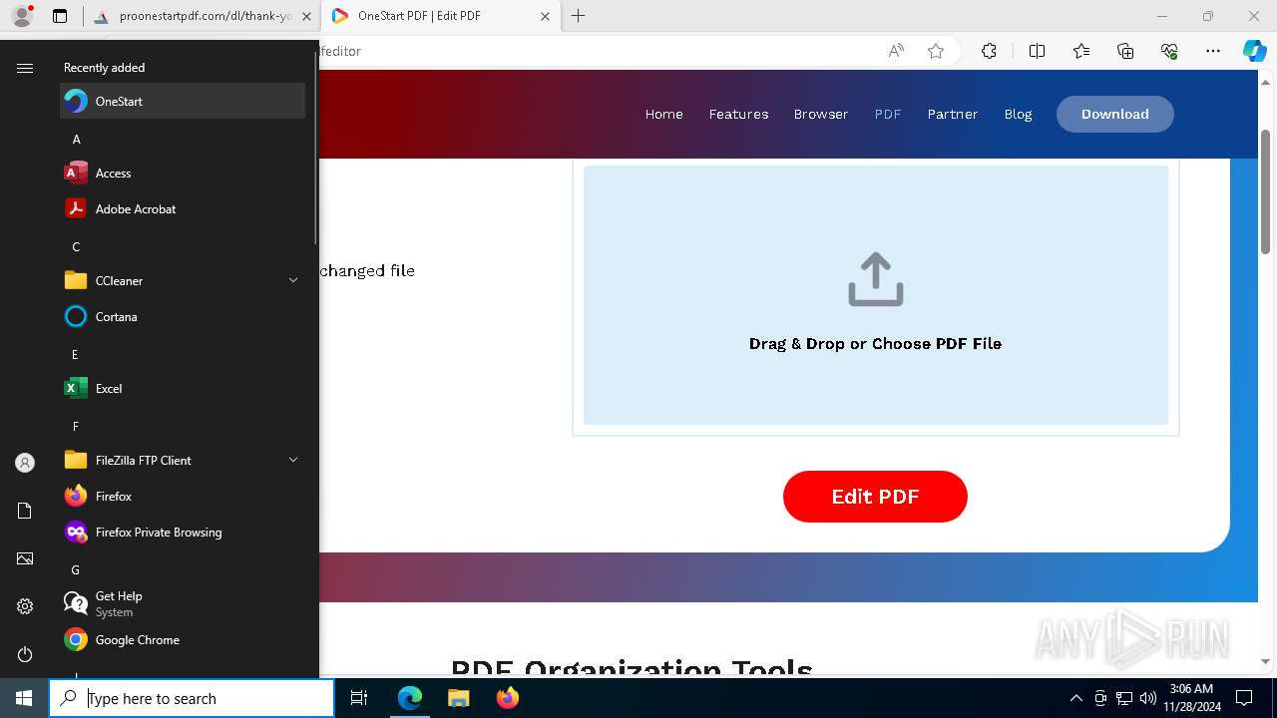Open Collections in Edge toolbar
1277x718 pixels.
[x=1125, y=51]
